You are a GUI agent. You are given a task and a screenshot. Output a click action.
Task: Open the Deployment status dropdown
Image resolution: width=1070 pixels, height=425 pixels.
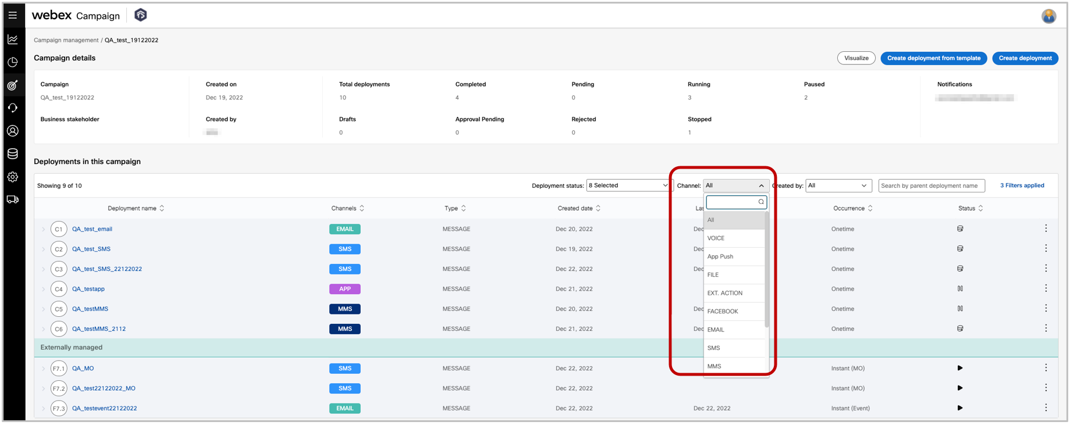[628, 185]
